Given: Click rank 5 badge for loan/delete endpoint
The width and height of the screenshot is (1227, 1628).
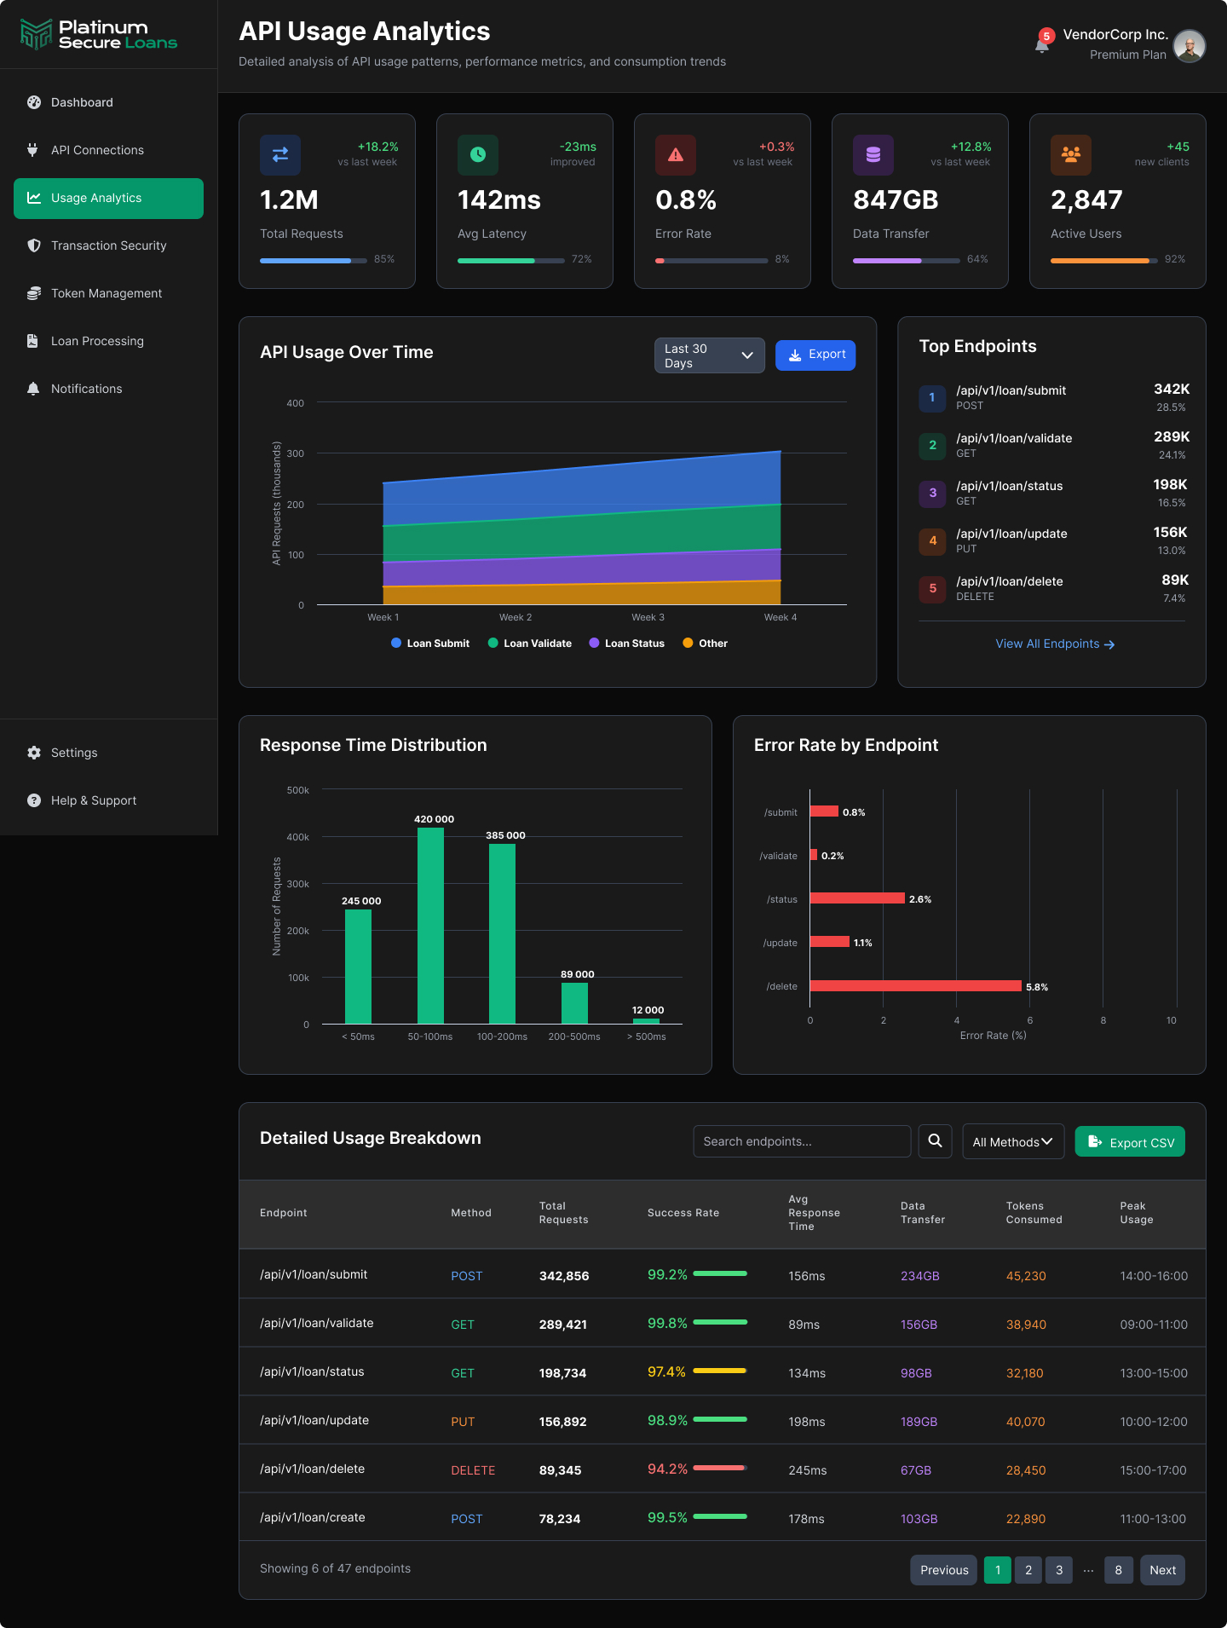Looking at the screenshot, I should click(x=932, y=589).
